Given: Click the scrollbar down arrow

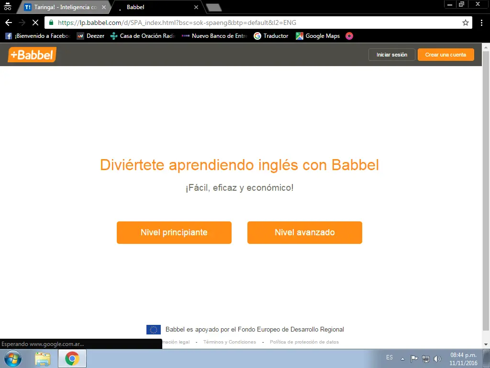Looking at the screenshot, I should pos(486,345).
